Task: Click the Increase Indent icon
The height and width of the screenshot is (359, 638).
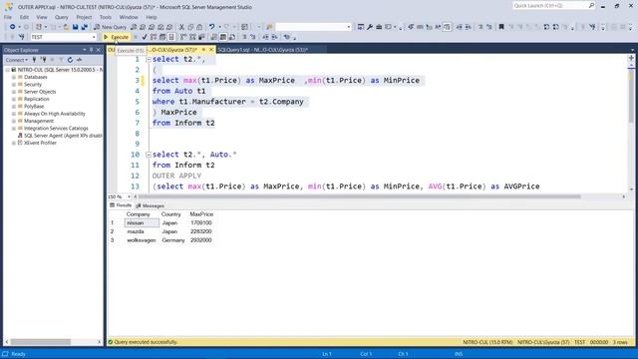Action: [275, 37]
